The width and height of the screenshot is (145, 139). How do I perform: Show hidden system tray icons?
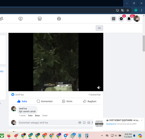tap(102, 136)
